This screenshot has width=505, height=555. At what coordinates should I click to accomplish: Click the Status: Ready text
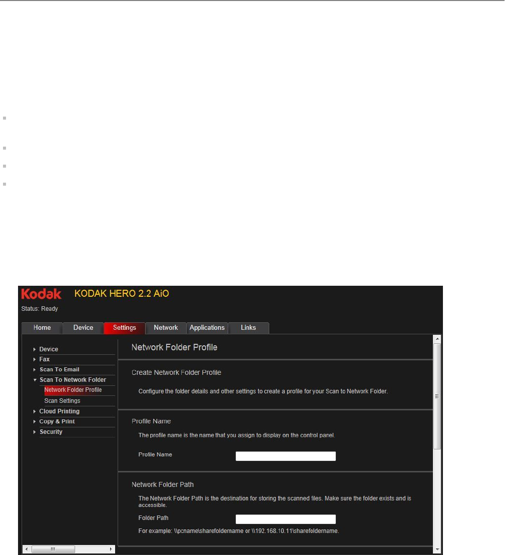coord(39,309)
